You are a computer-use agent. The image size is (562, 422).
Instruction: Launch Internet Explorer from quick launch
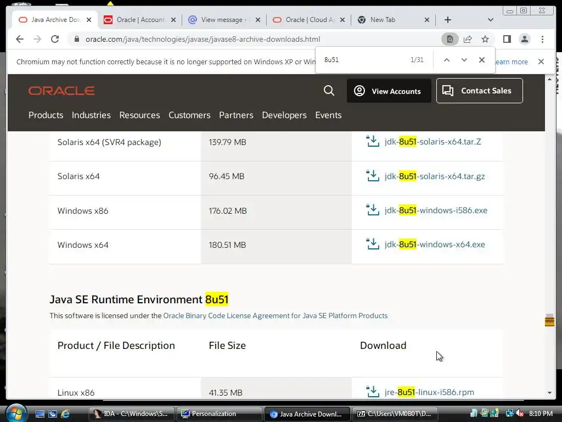point(65,414)
